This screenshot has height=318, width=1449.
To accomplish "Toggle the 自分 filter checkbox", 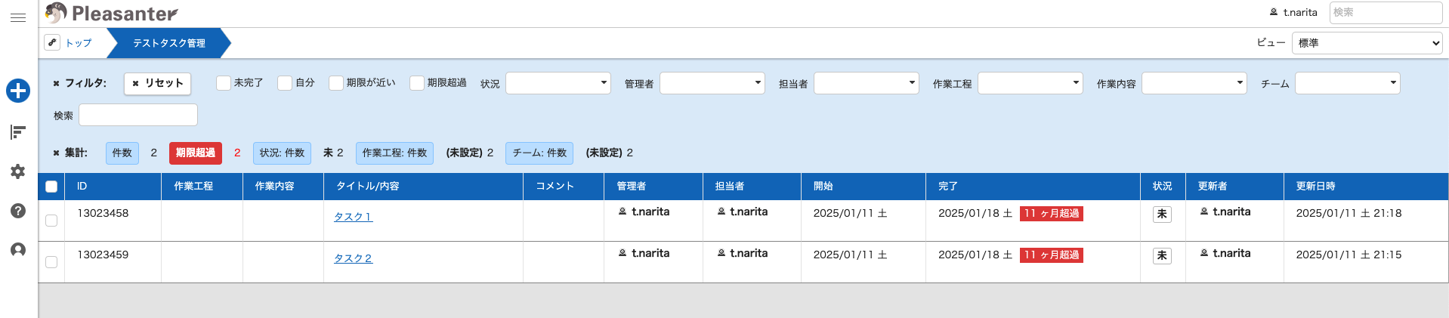I will click(x=285, y=83).
